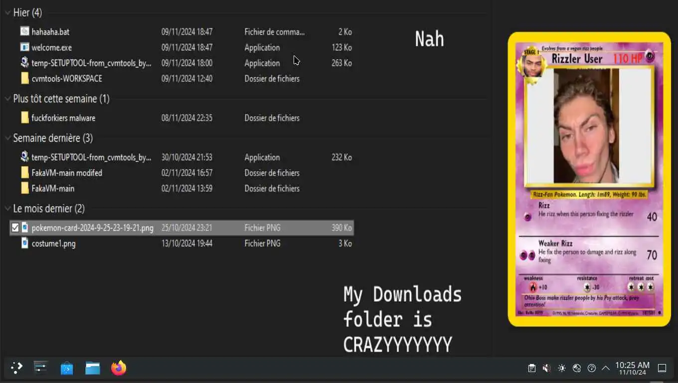Click the Plus tôt cette semaine (1) heading
The image size is (678, 383).
tap(61, 99)
